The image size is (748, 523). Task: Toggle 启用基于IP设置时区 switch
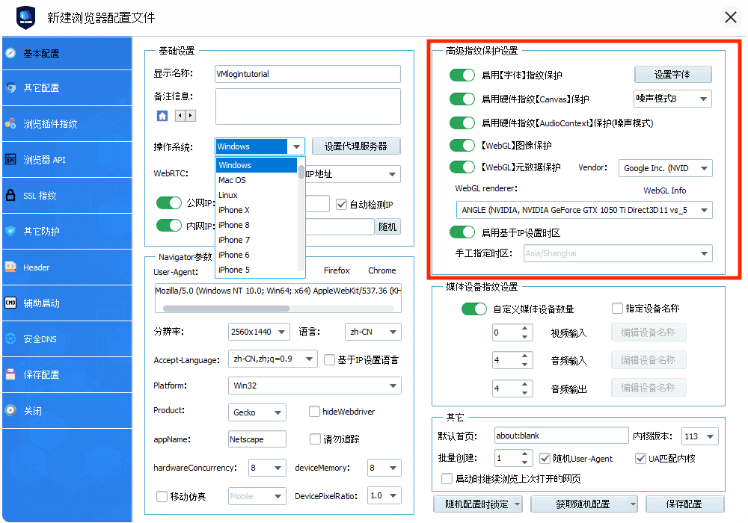click(x=462, y=232)
